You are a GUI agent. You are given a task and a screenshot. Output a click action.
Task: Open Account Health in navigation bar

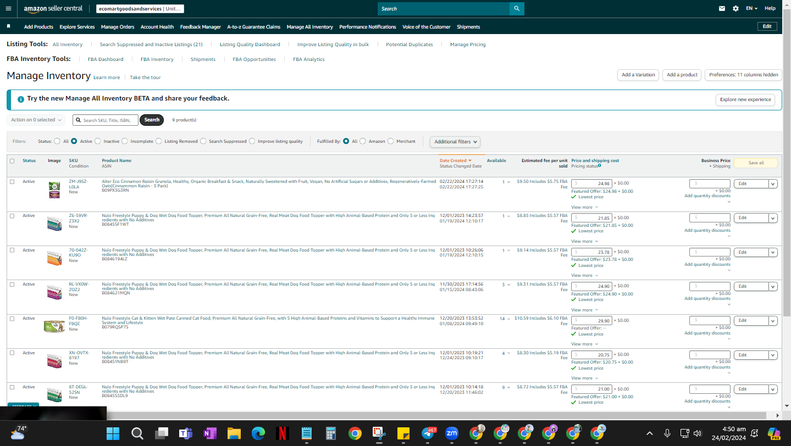[x=157, y=27]
